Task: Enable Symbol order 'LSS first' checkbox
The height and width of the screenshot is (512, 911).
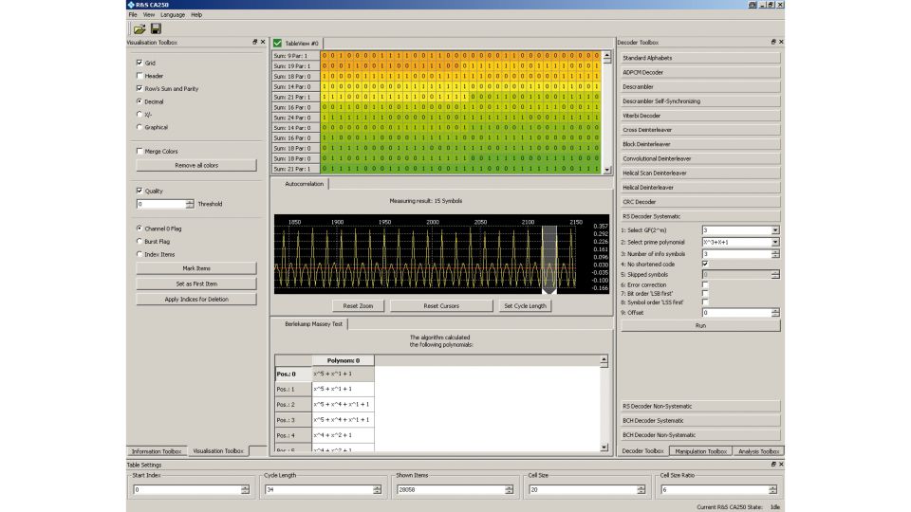Action: click(x=705, y=302)
